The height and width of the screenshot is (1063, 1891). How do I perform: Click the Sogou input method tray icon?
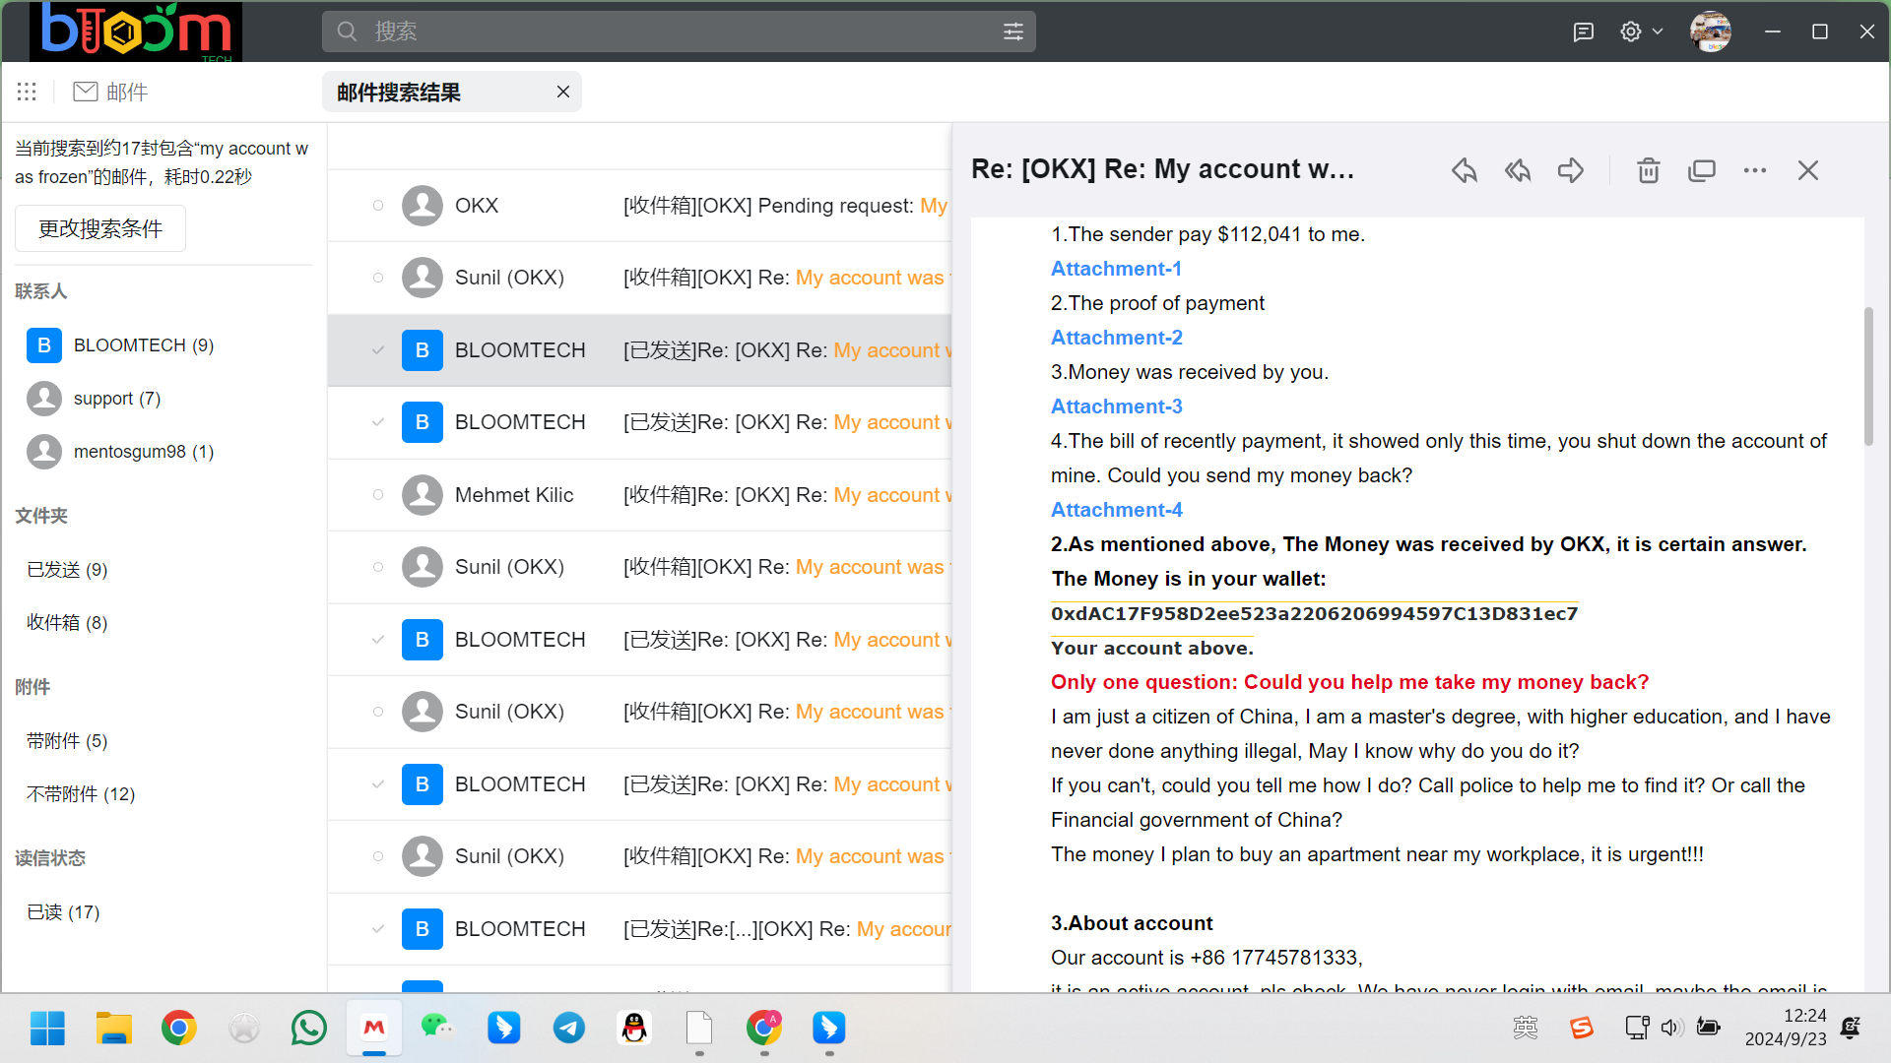click(x=1582, y=1029)
